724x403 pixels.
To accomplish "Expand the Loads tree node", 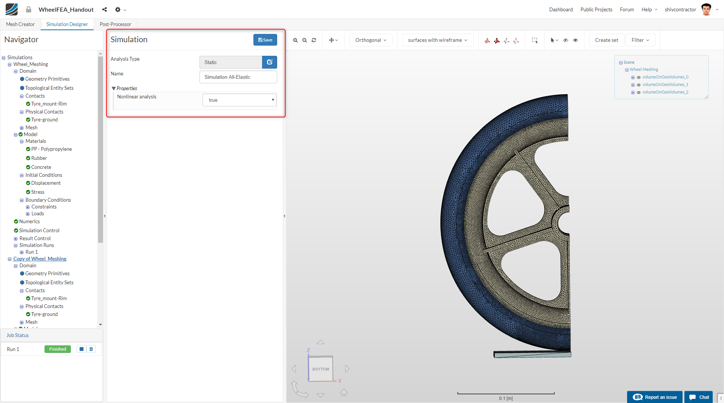I will (28, 214).
